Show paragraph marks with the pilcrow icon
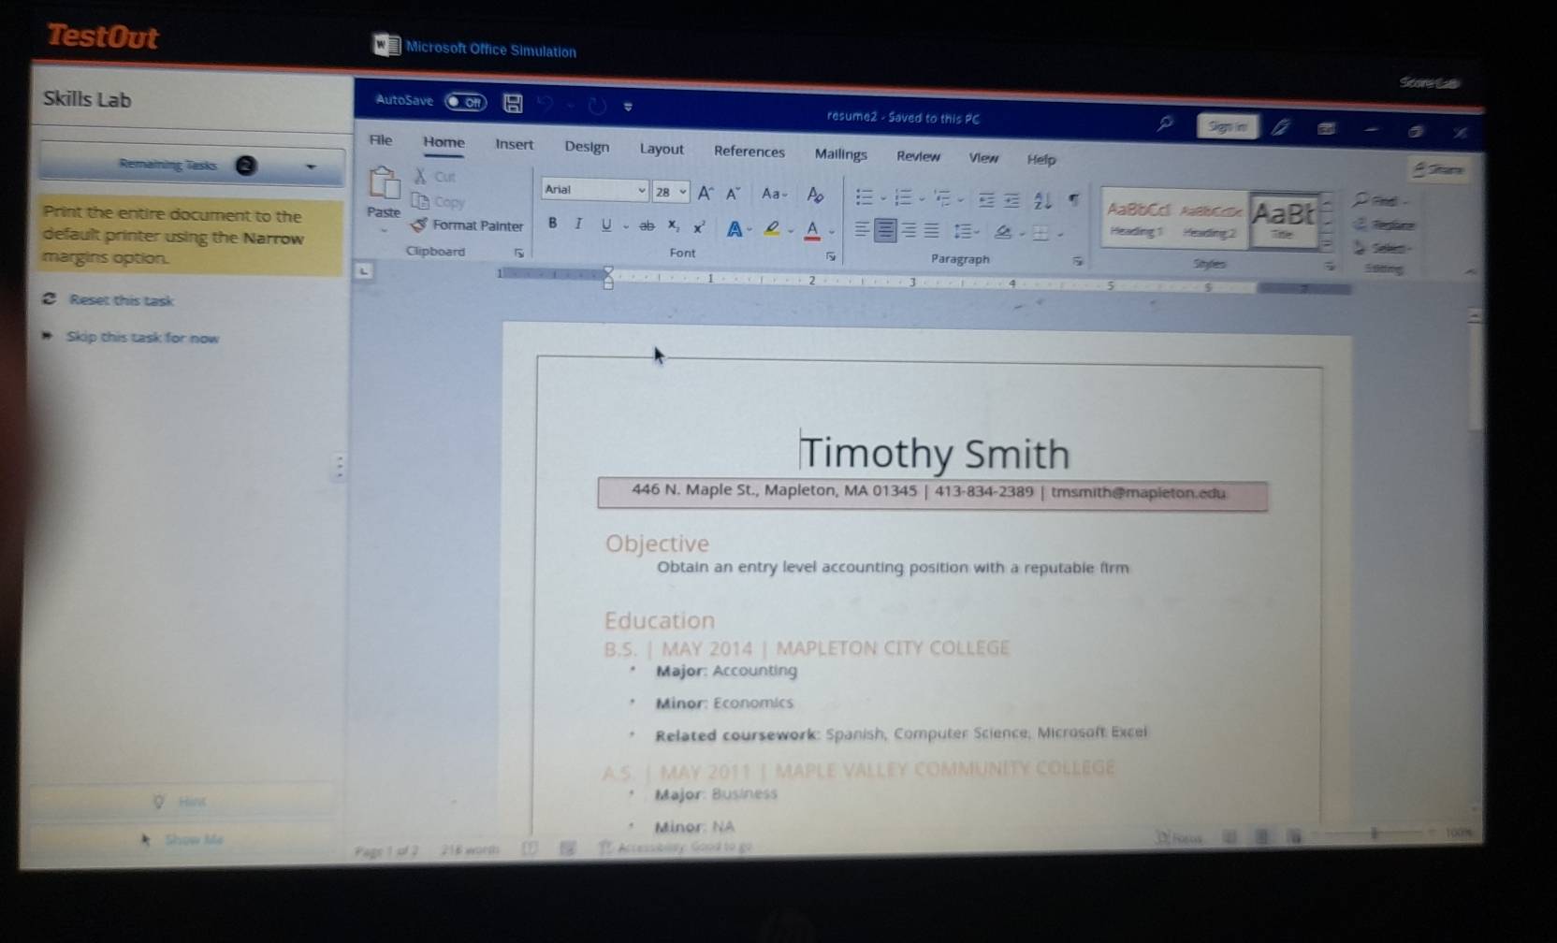 click(x=1074, y=199)
